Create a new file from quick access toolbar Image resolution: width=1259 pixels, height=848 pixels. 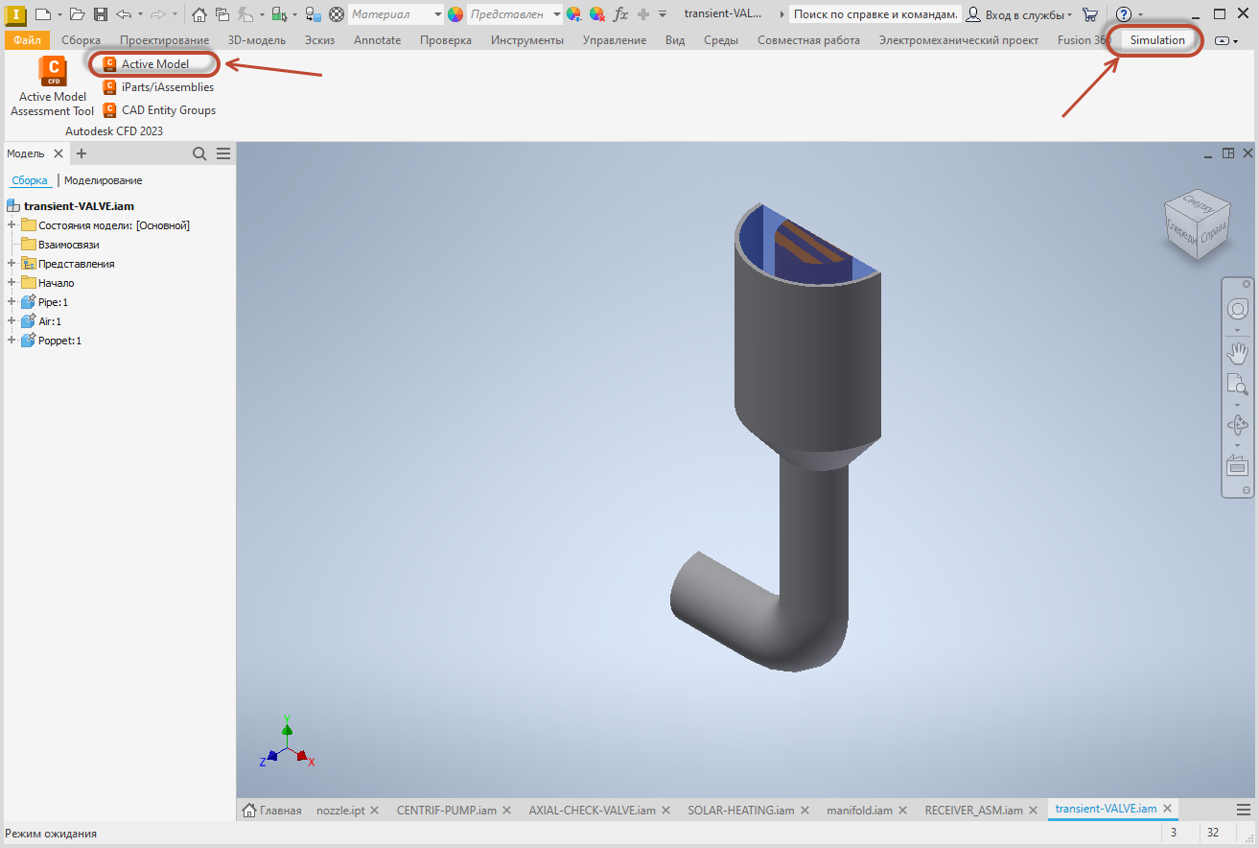pyautogui.click(x=42, y=14)
